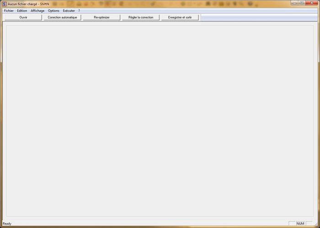Screen dimensions: 320x228
Task: Click Enregistrer et sortir
Action: pos(180,17)
